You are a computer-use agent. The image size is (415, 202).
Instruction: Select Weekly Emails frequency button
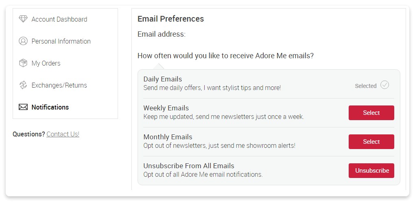pos(371,113)
